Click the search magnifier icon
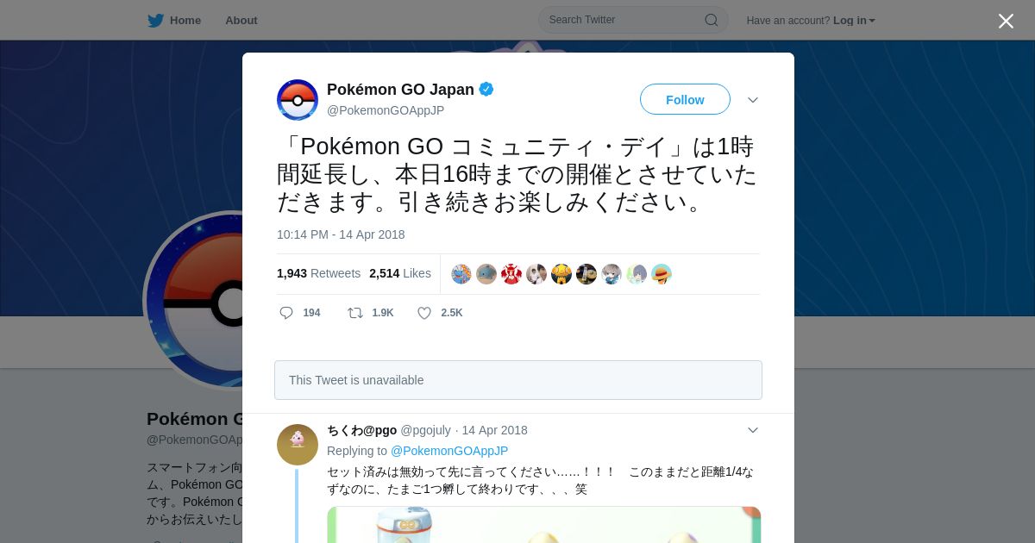This screenshot has height=543, width=1035. point(712,20)
